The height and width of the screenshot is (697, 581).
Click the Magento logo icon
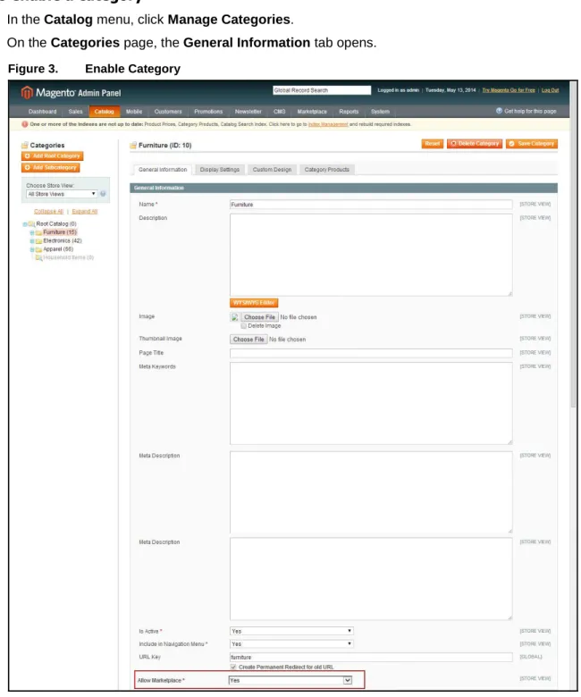point(27,92)
